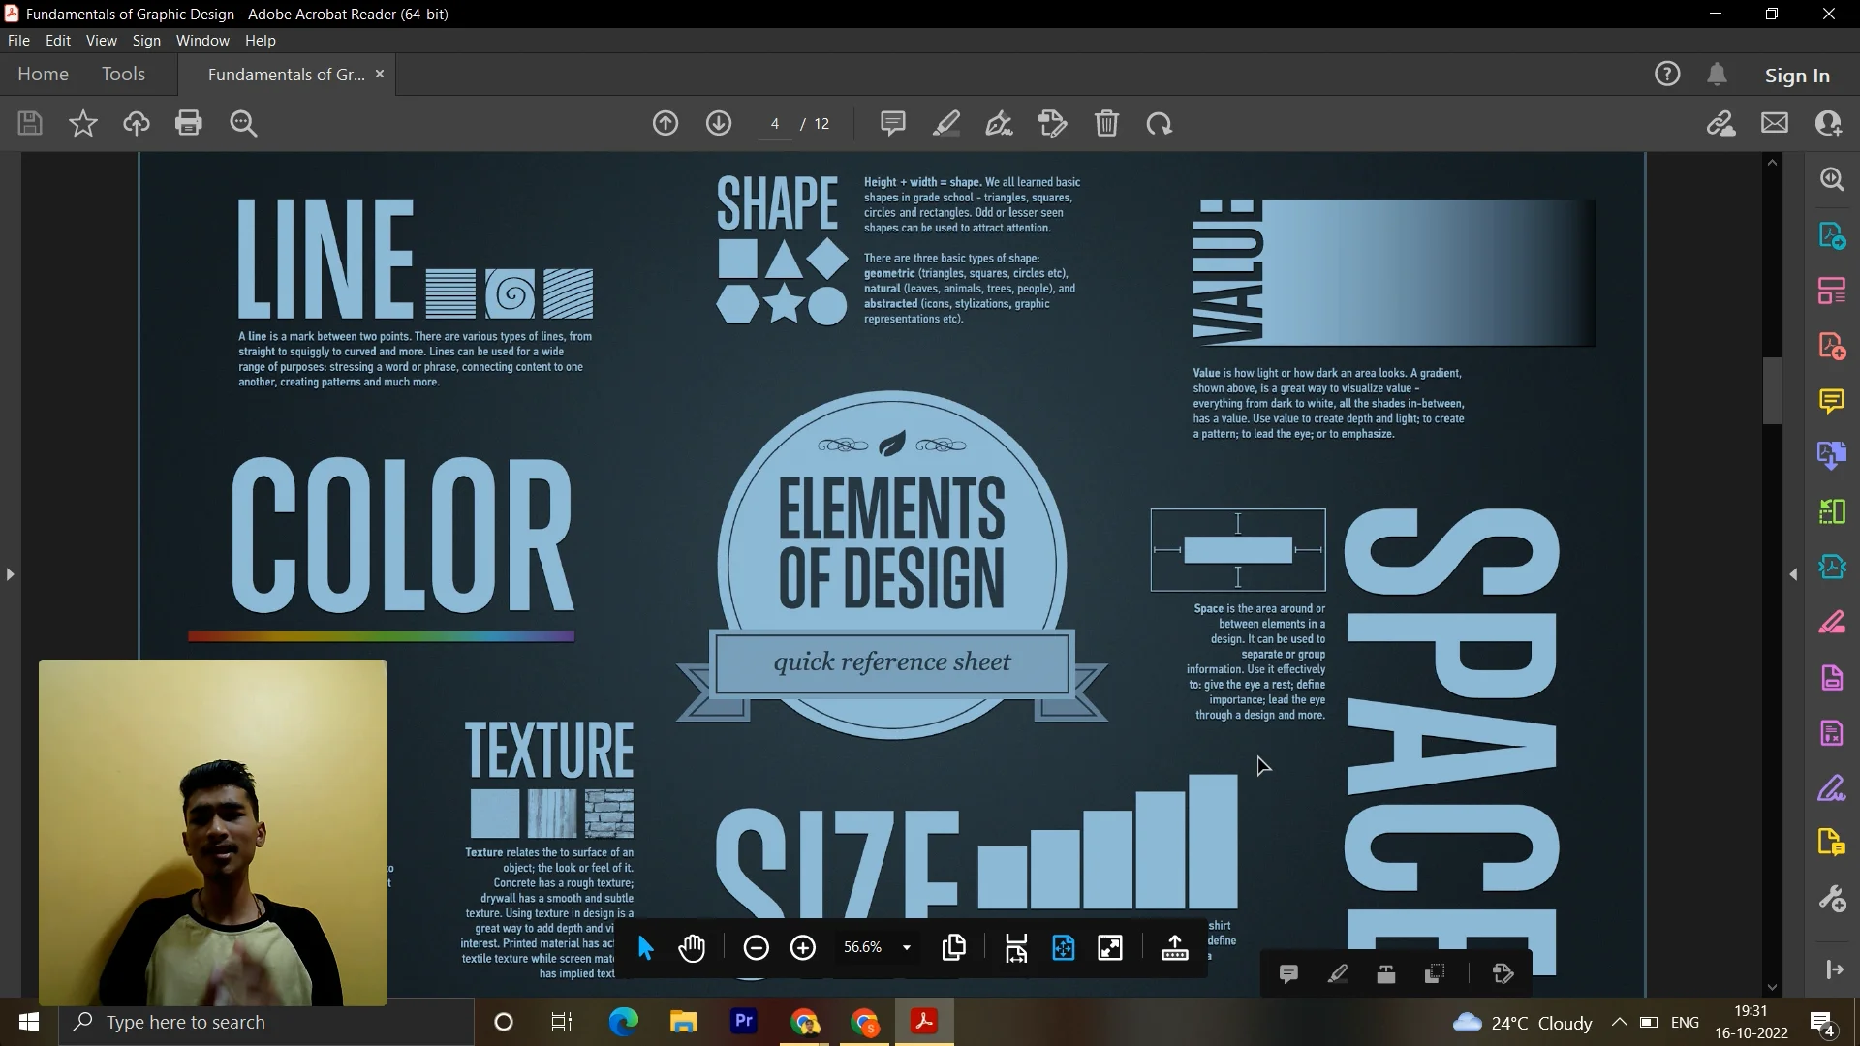Zoom in with the plus button

pyautogui.click(x=803, y=947)
